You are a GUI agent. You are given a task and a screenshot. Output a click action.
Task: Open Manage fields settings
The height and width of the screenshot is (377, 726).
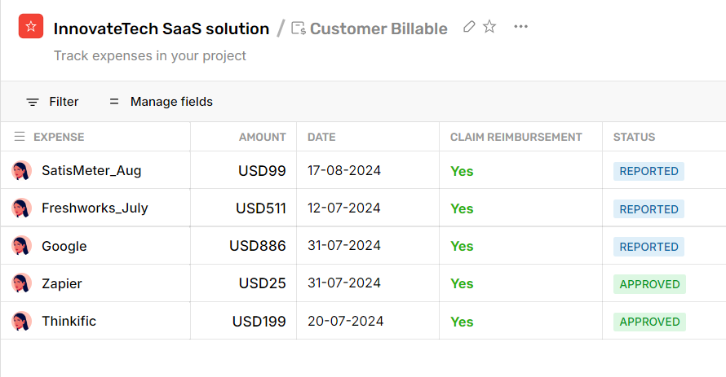(161, 102)
